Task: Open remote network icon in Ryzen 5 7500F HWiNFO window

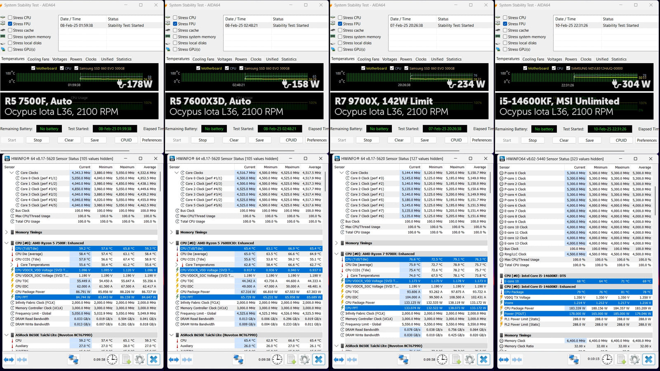Action: click(73, 359)
